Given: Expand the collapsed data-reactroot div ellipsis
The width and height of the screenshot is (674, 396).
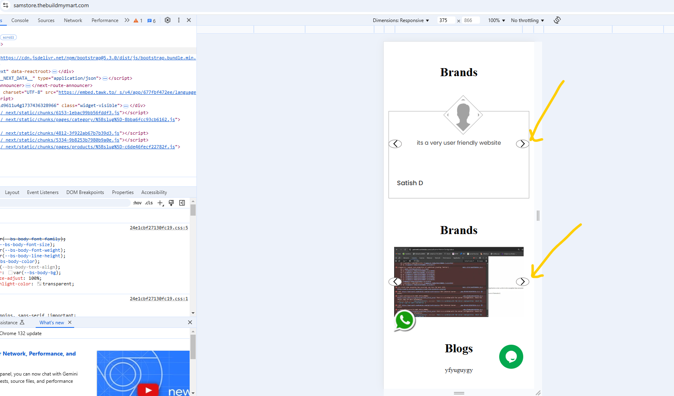Looking at the screenshot, I should 55,71.
